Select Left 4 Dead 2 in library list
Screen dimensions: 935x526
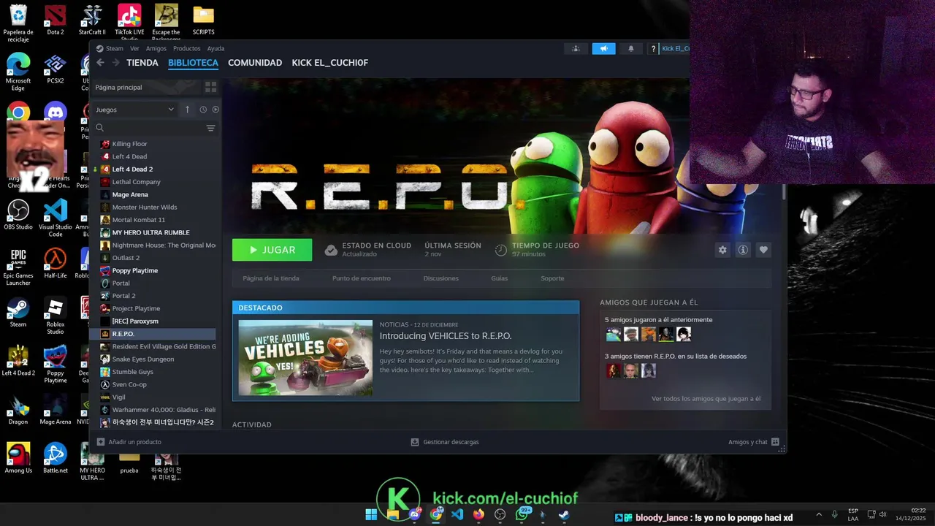click(132, 169)
